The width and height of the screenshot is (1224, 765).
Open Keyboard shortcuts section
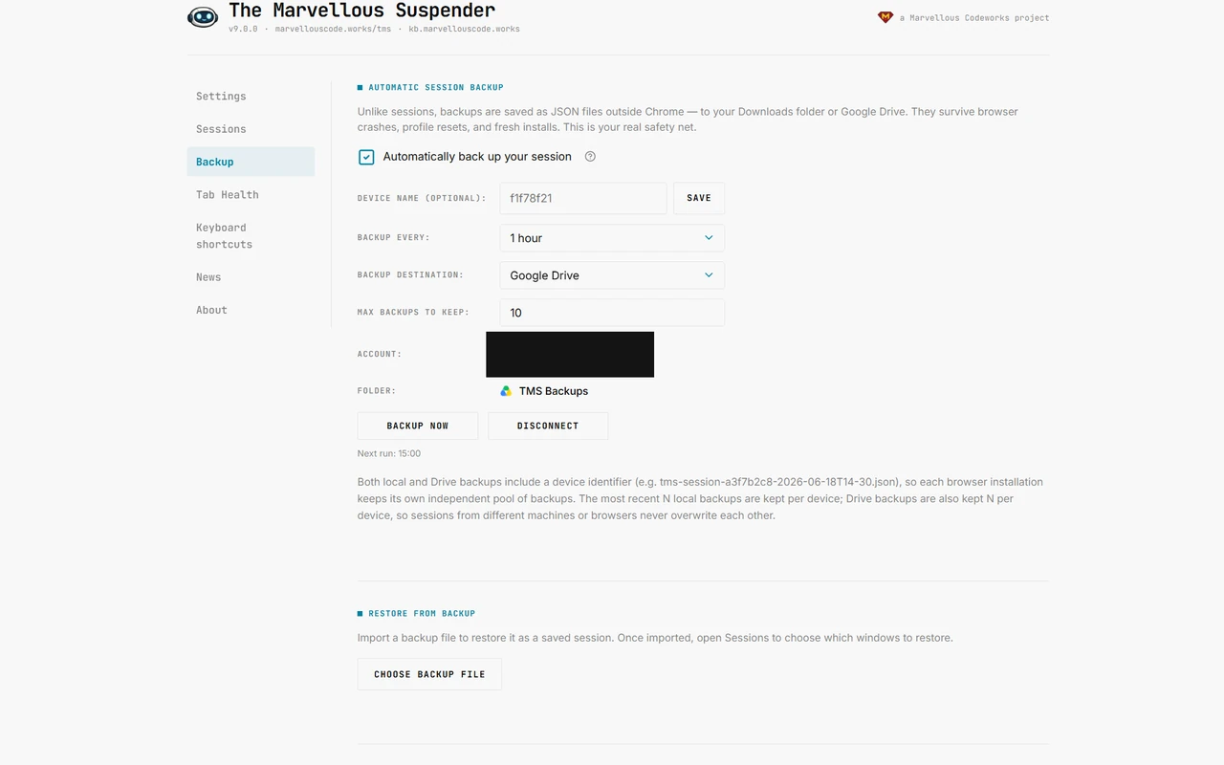click(x=251, y=236)
